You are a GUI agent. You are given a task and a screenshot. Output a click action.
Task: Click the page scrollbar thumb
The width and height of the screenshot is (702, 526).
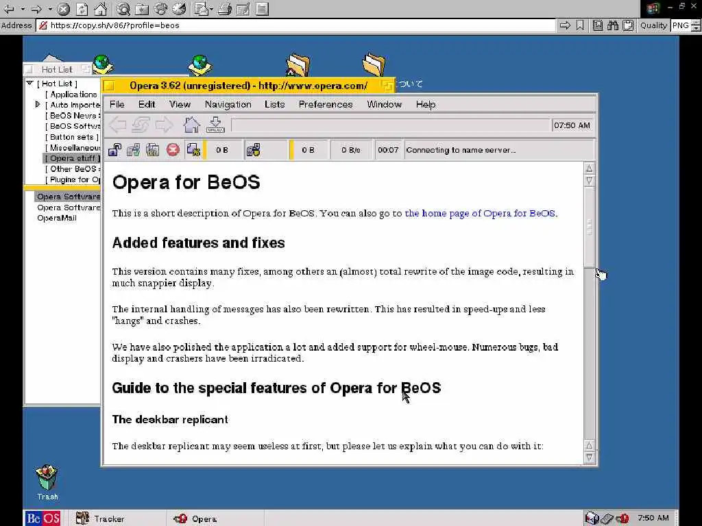(589, 226)
